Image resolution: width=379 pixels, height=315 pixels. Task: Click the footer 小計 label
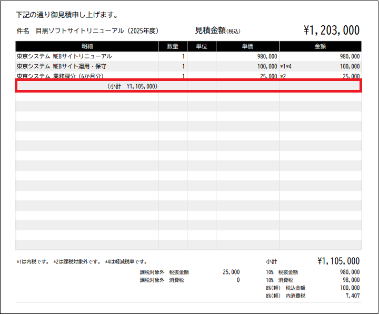(272, 261)
